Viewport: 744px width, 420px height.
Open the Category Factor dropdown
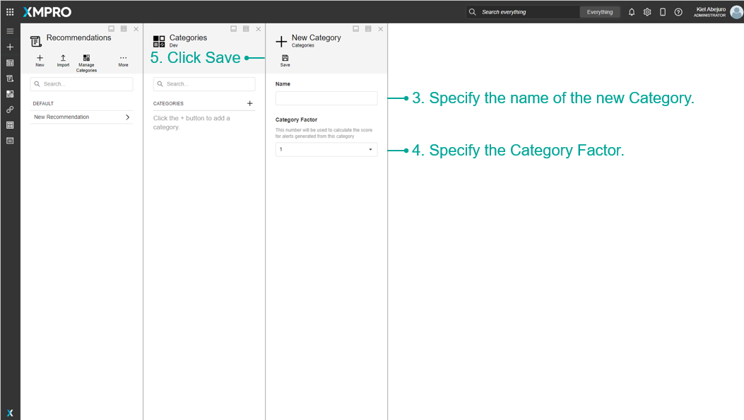(326, 149)
